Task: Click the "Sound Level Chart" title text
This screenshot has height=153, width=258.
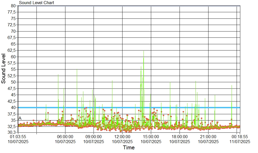Action: click(36, 3)
